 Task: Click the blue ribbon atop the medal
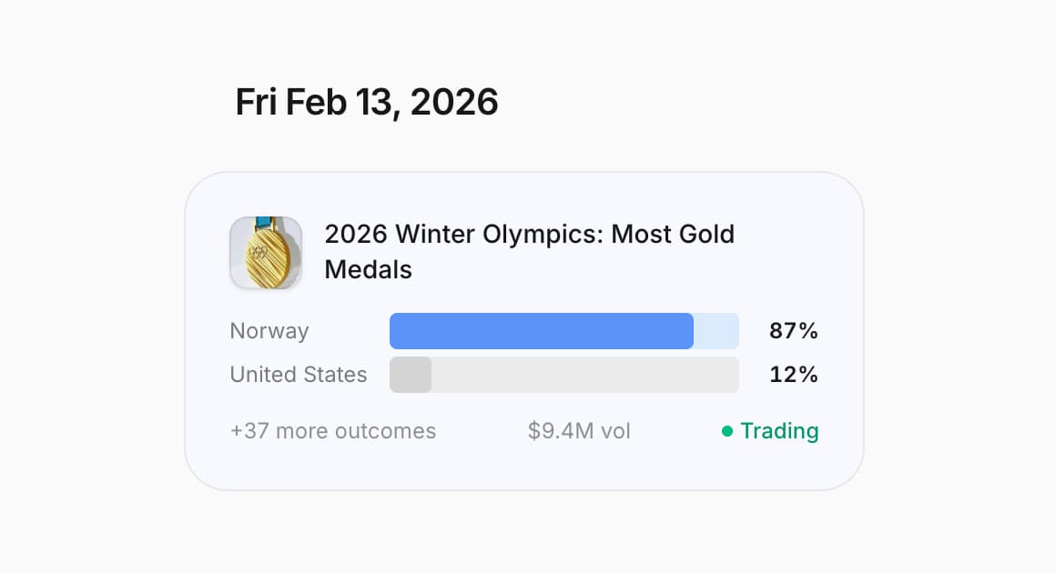(x=265, y=223)
